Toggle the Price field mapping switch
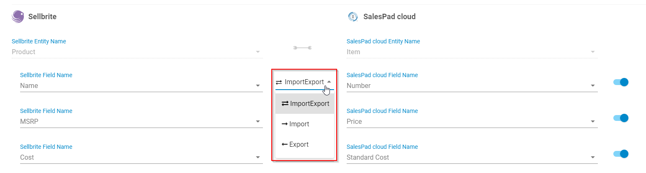The width and height of the screenshot is (646, 173). [621, 118]
